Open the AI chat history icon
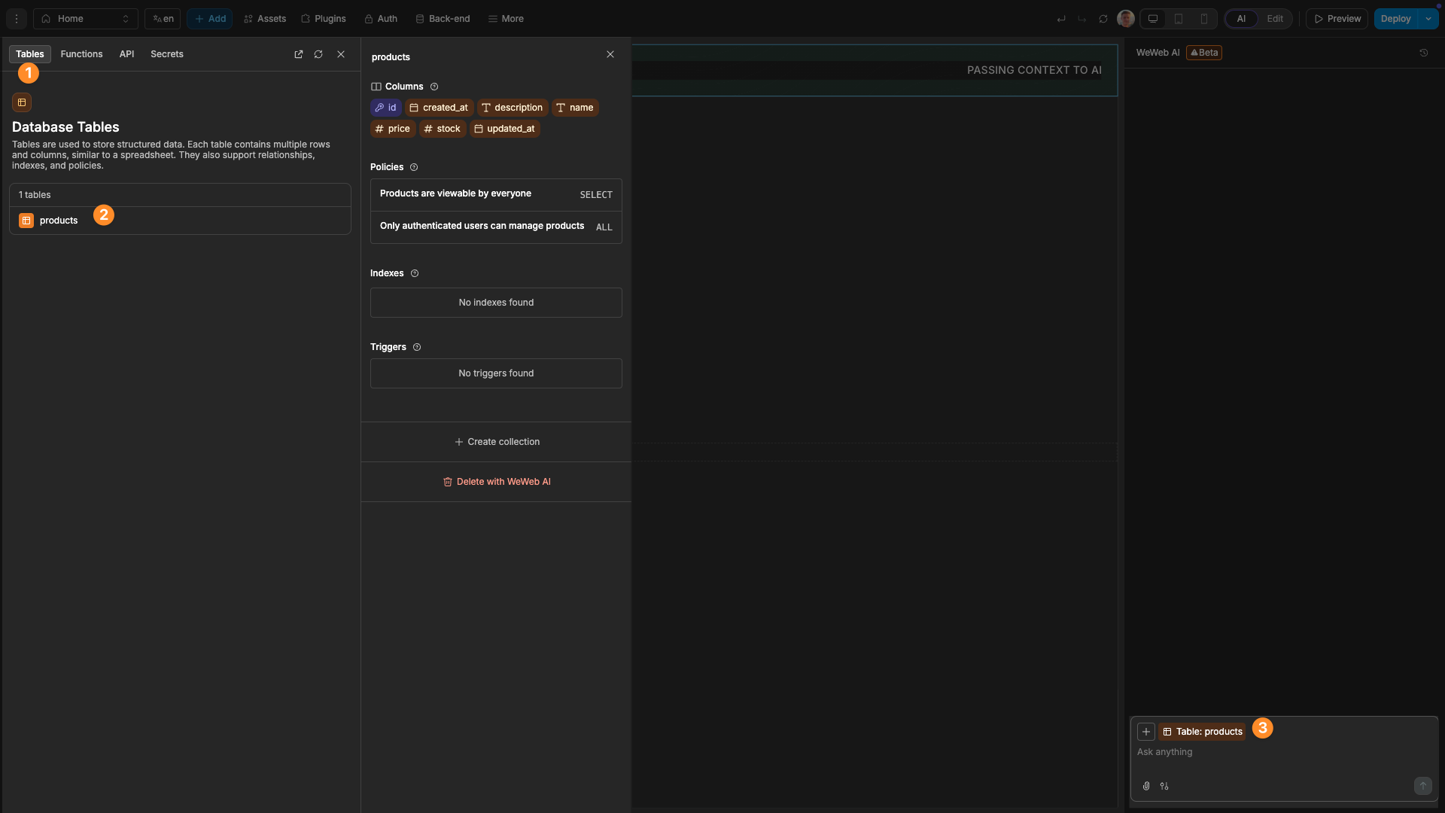The image size is (1445, 813). 1424,53
